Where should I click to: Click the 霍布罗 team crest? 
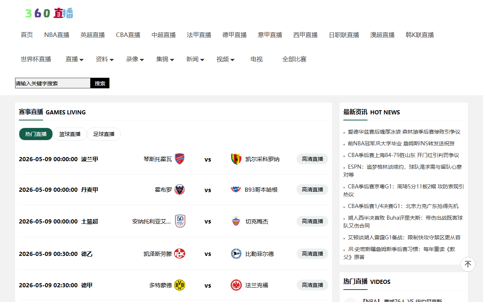coord(180,190)
